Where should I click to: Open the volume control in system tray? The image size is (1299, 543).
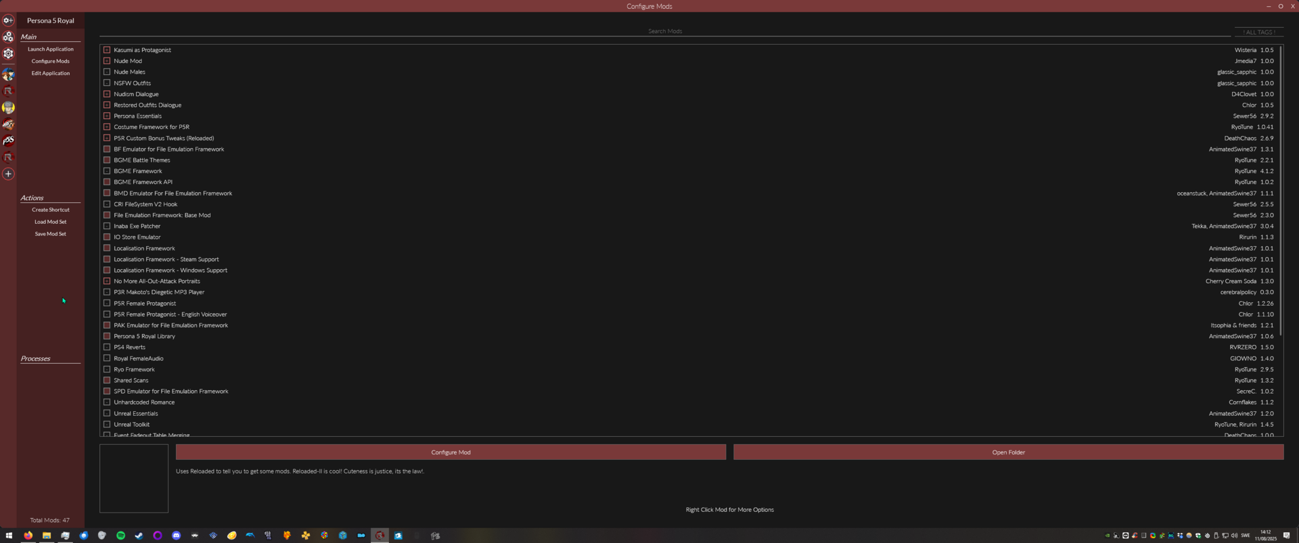pyautogui.click(x=1234, y=536)
